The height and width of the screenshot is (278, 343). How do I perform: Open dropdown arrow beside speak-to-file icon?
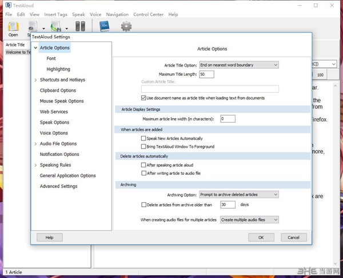(x=67, y=28)
